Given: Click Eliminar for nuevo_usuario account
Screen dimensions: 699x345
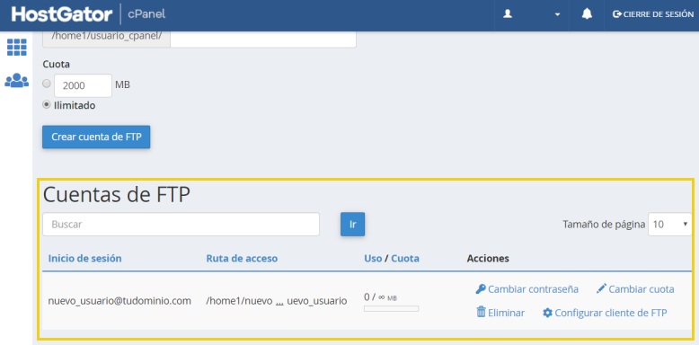Looking at the screenshot, I should click(x=500, y=313).
